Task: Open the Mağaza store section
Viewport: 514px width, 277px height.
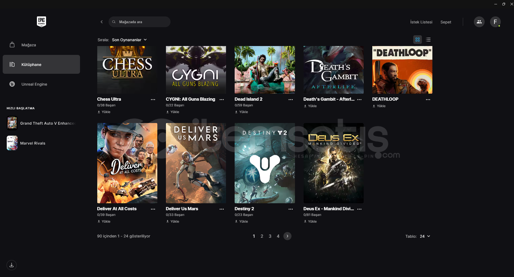Action: point(41,45)
